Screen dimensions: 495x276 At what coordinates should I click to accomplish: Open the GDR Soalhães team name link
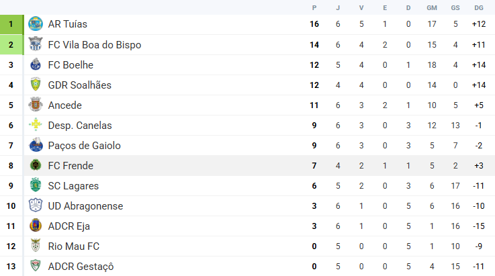pos(79,85)
